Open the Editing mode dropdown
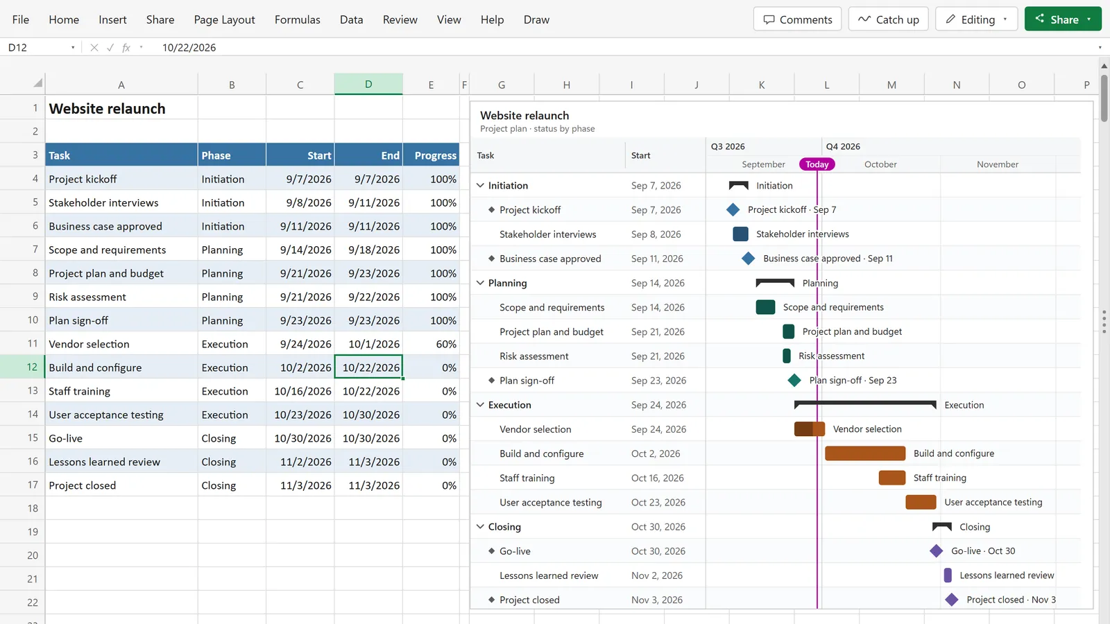The image size is (1110, 624). 1005,19
